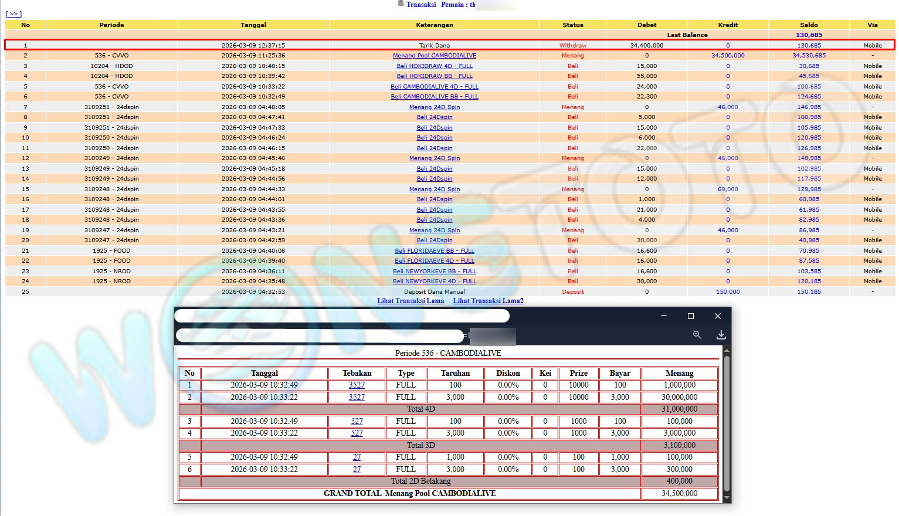Click Tebakan 3527 in popup row 1

pyautogui.click(x=357, y=385)
